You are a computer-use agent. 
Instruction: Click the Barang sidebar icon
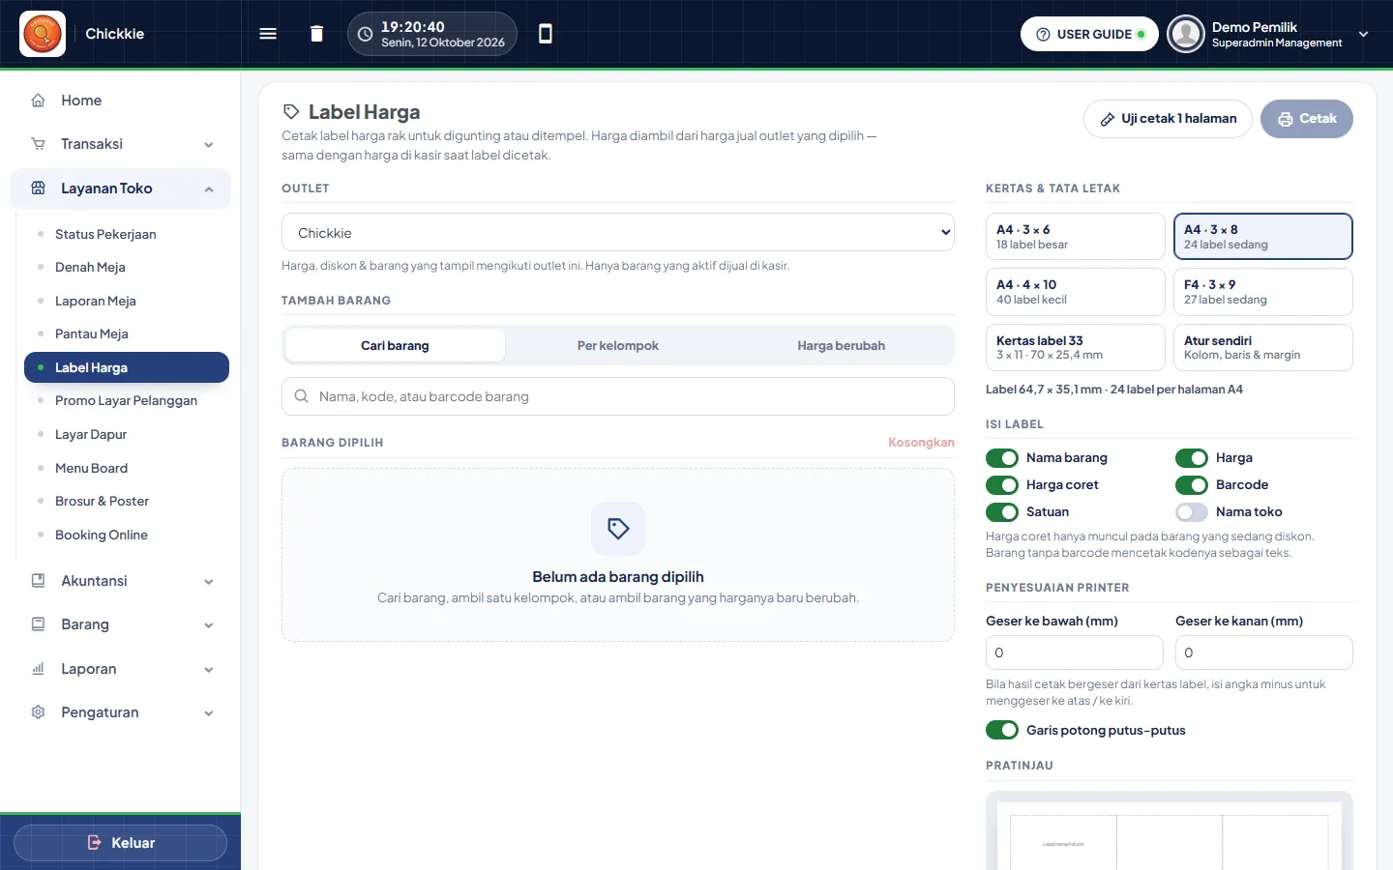pyautogui.click(x=39, y=624)
